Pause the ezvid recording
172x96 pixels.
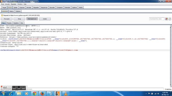(14, 88)
